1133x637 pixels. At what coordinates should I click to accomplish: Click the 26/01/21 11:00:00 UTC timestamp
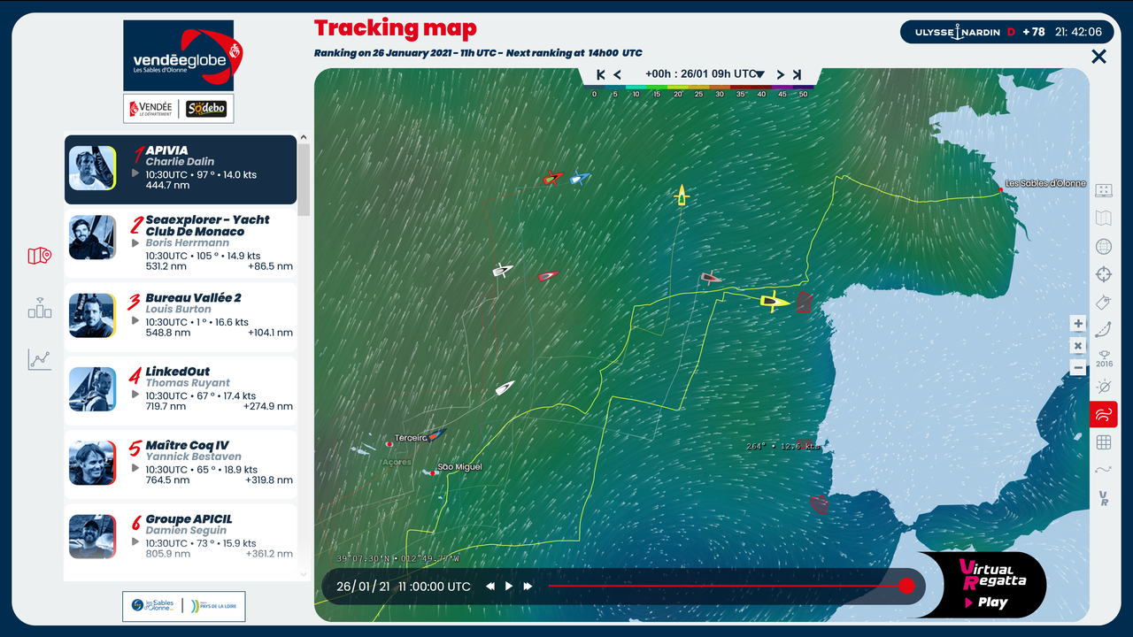click(404, 587)
